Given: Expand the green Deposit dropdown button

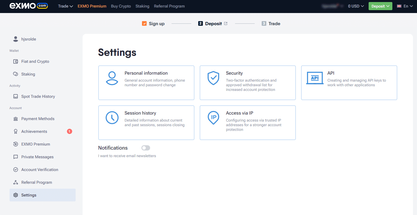Looking at the screenshot, I should pyautogui.click(x=380, y=6).
